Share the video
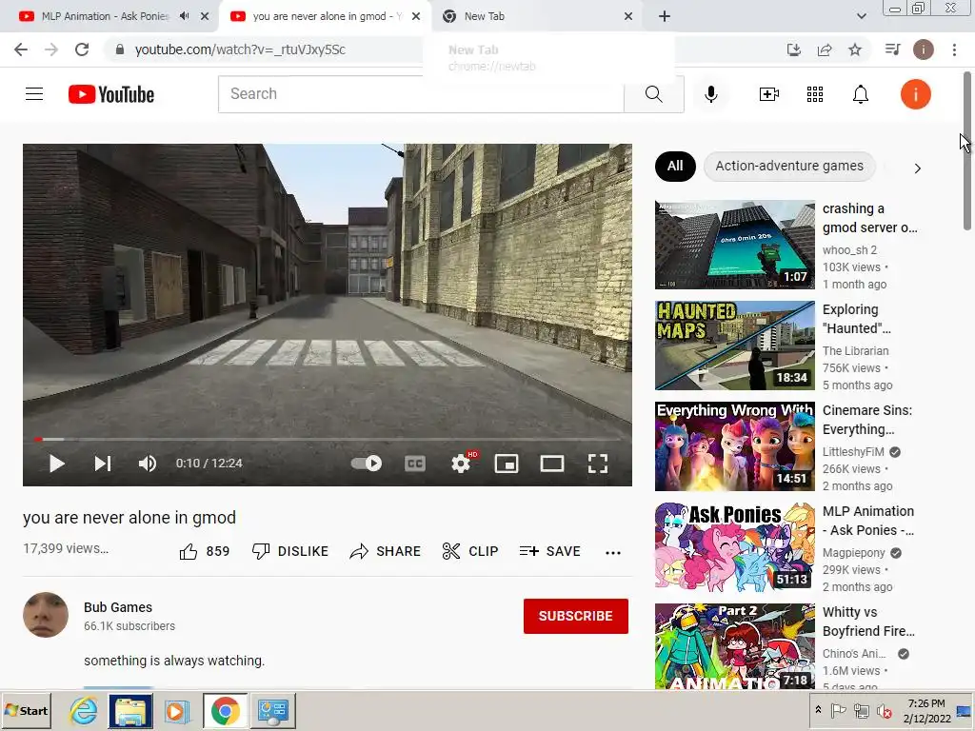 click(386, 551)
